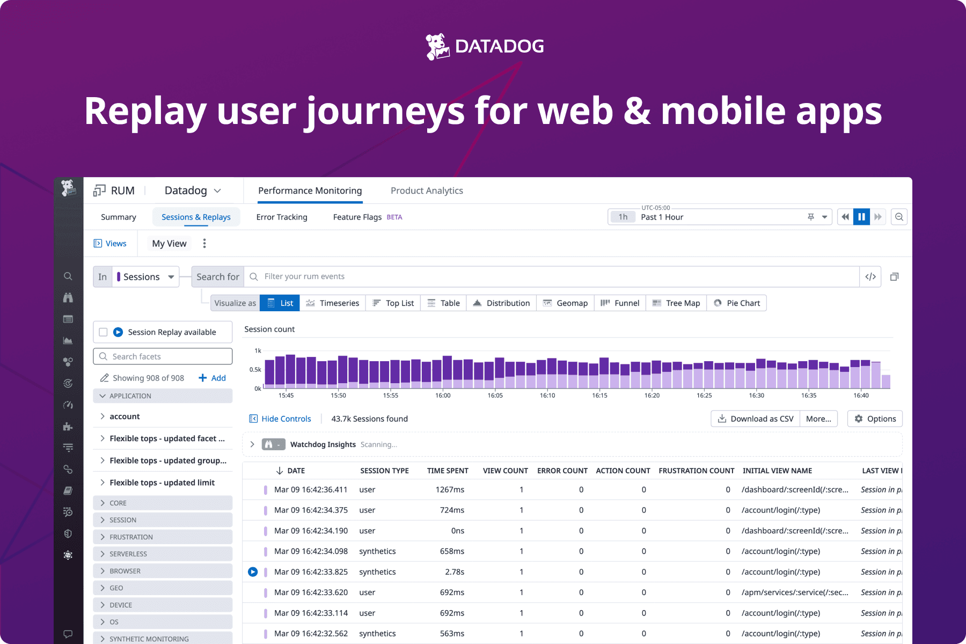Viewport: 966px width, 644px height.
Task: Open search via sidebar magnifier icon
Action: pyautogui.click(x=68, y=276)
